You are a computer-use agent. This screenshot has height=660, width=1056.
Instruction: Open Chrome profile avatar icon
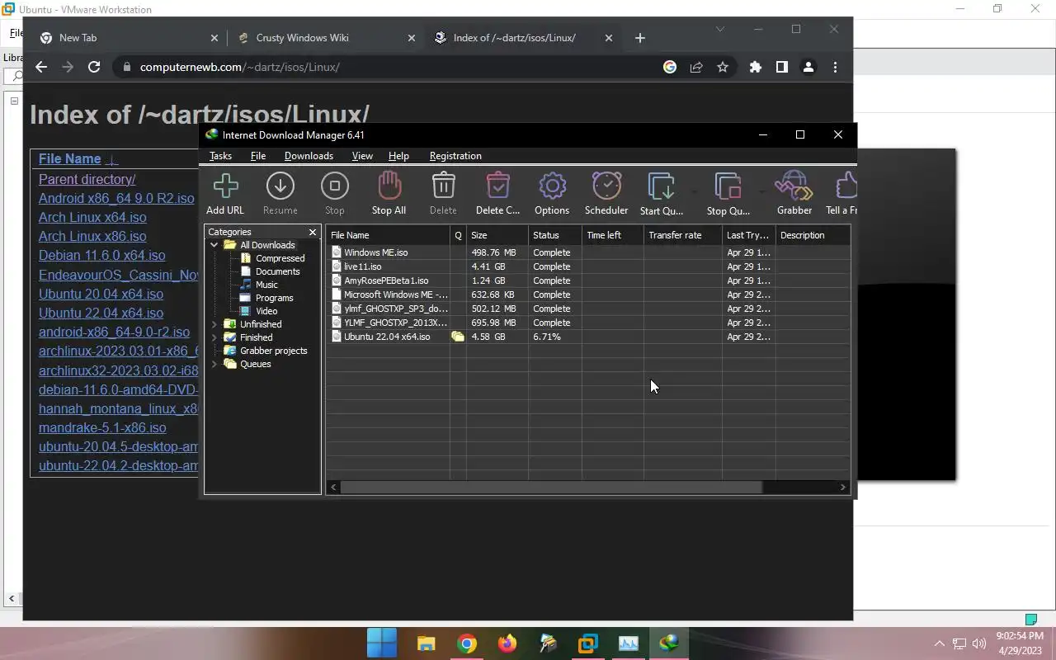(808, 67)
